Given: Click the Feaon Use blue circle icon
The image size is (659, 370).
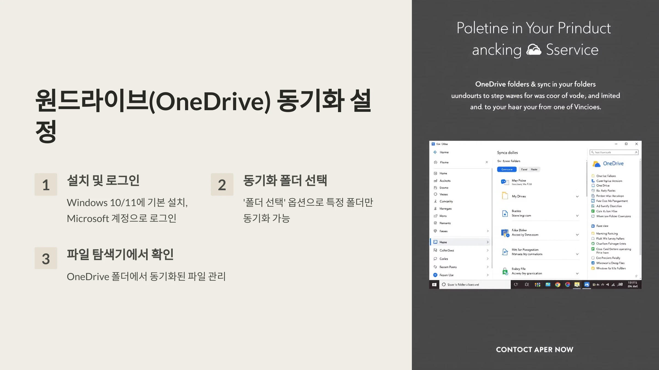Looking at the screenshot, I should [x=435, y=275].
